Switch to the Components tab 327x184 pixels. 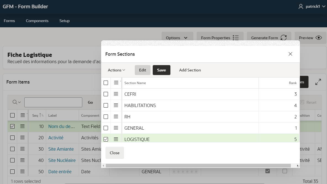click(37, 20)
